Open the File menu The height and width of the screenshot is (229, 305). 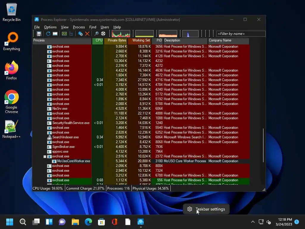[x=37, y=27]
